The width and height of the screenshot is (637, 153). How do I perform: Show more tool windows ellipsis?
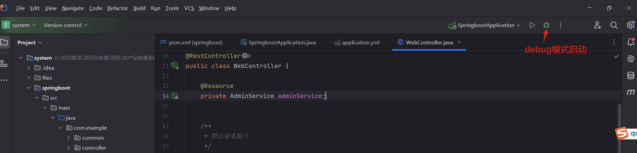pyautogui.click(x=4, y=80)
